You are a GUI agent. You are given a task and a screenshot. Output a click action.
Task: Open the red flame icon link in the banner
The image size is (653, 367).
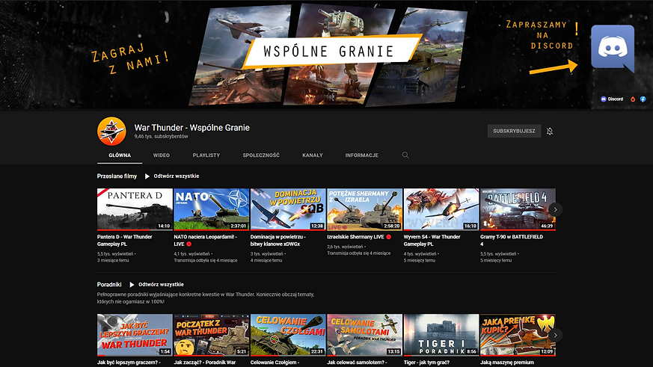(x=633, y=99)
